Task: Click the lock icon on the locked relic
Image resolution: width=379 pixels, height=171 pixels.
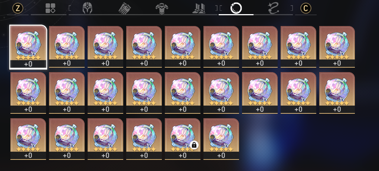Action: tap(194, 145)
